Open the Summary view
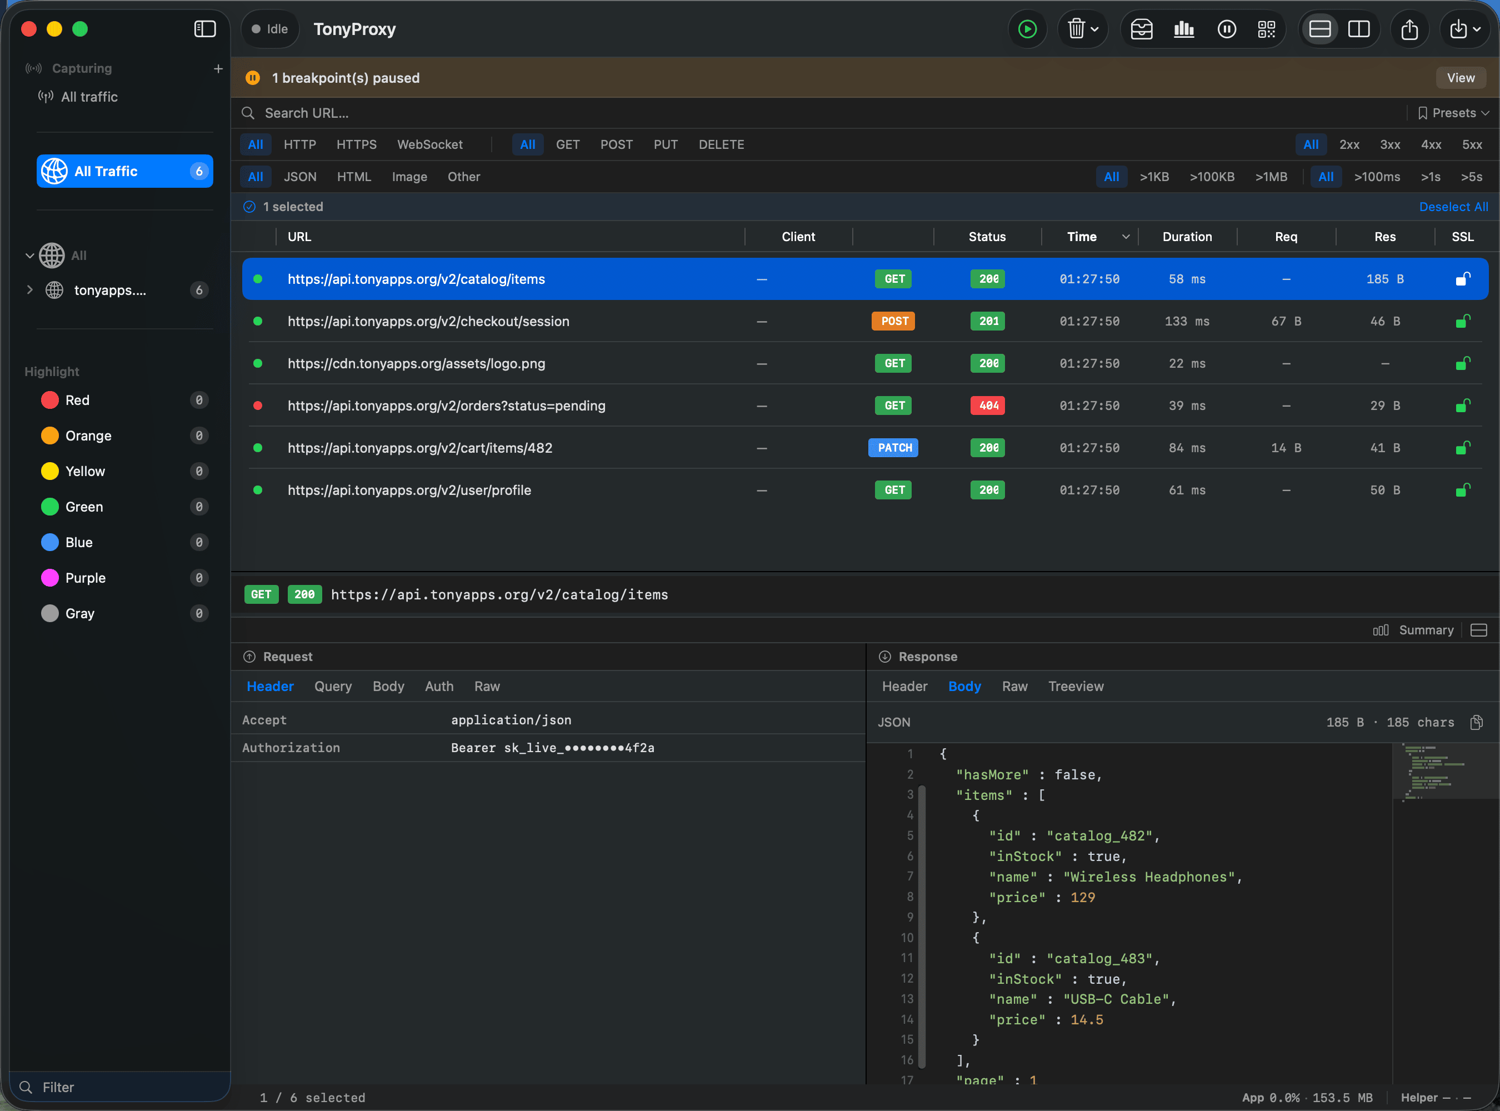Viewport: 1500px width, 1111px height. tap(1413, 630)
